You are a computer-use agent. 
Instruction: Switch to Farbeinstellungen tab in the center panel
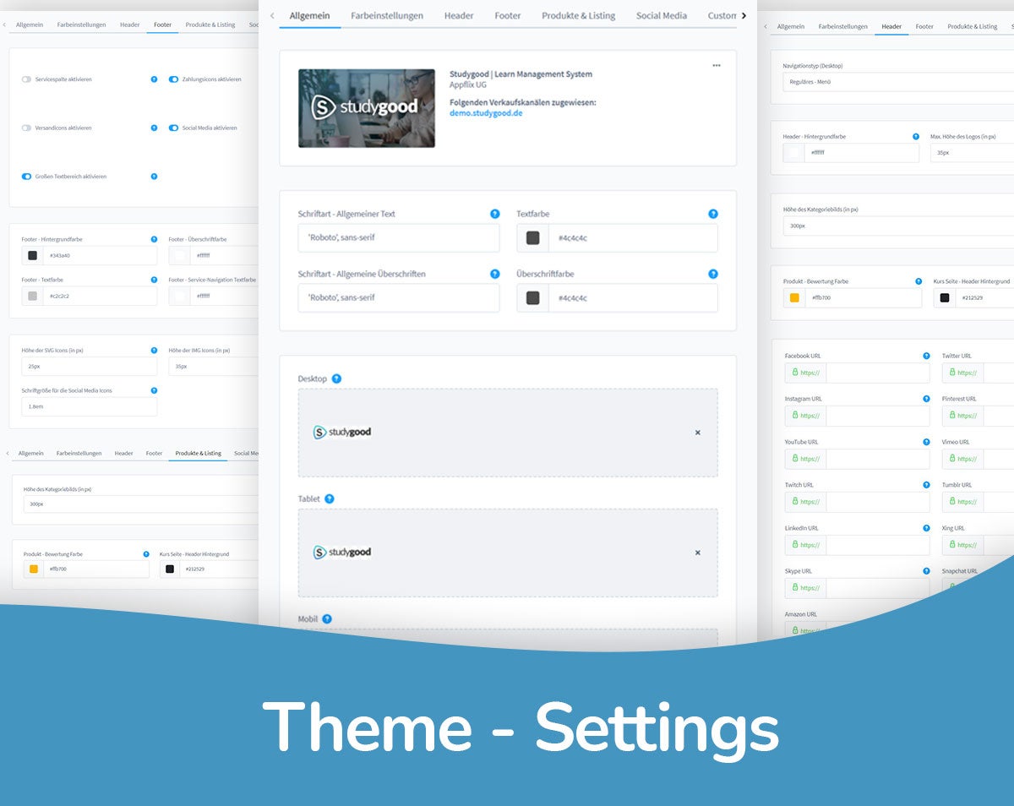pos(387,15)
